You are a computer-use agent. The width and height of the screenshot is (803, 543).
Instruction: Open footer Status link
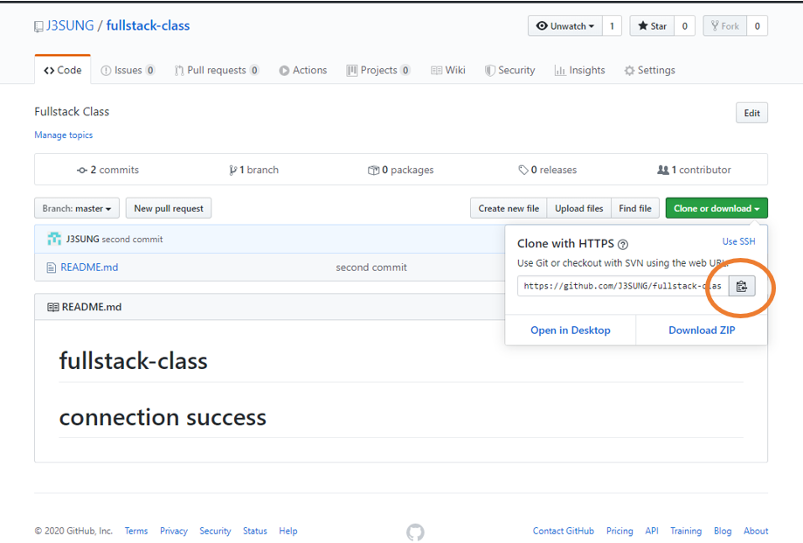255,532
